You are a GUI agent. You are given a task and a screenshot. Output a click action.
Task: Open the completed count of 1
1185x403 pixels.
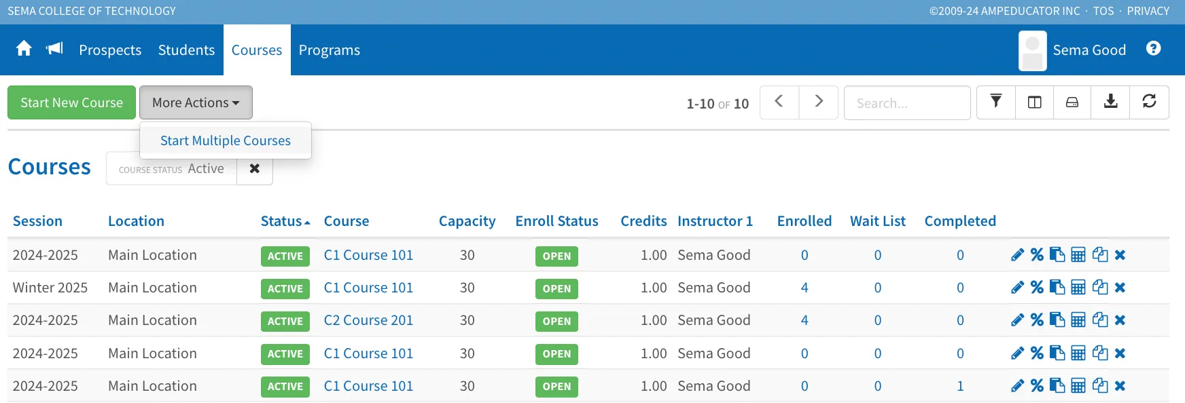[960, 386]
